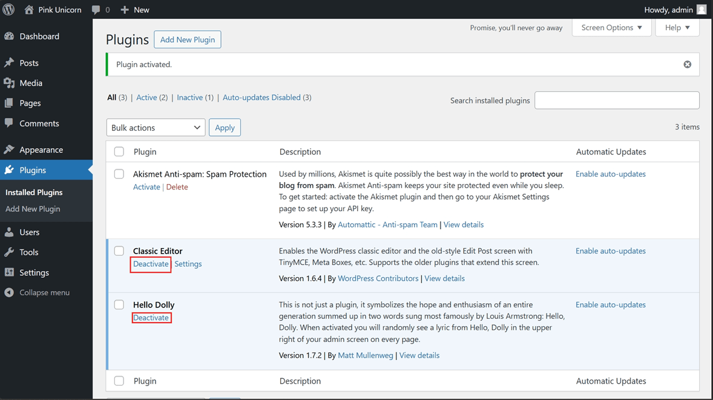Click the search installed plugins field
Image resolution: width=713 pixels, height=400 pixels.
point(616,100)
